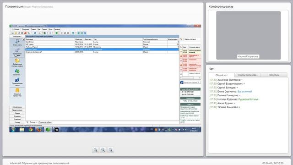Click the Новости header in the right panel

coord(190,104)
